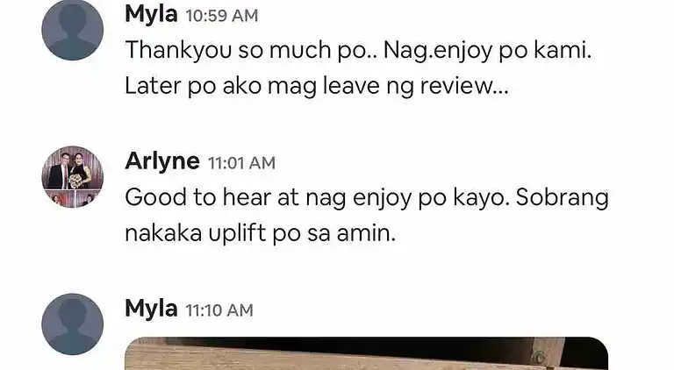
Task: Open the photo attachment Myla sent
Action: pyautogui.click(x=366, y=353)
